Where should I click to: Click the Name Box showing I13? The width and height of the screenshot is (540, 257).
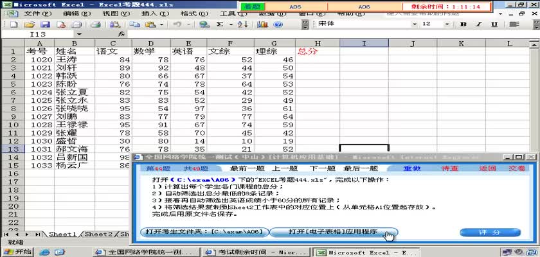click(38, 34)
